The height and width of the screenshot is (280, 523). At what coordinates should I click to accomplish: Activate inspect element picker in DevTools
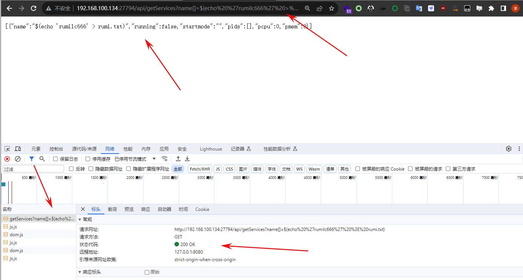pos(7,149)
